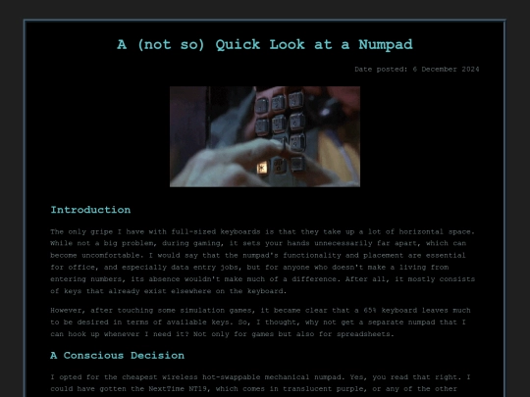Click the "Date posted: 6 December 2024" text
The height and width of the screenshot is (397, 530).
click(417, 70)
